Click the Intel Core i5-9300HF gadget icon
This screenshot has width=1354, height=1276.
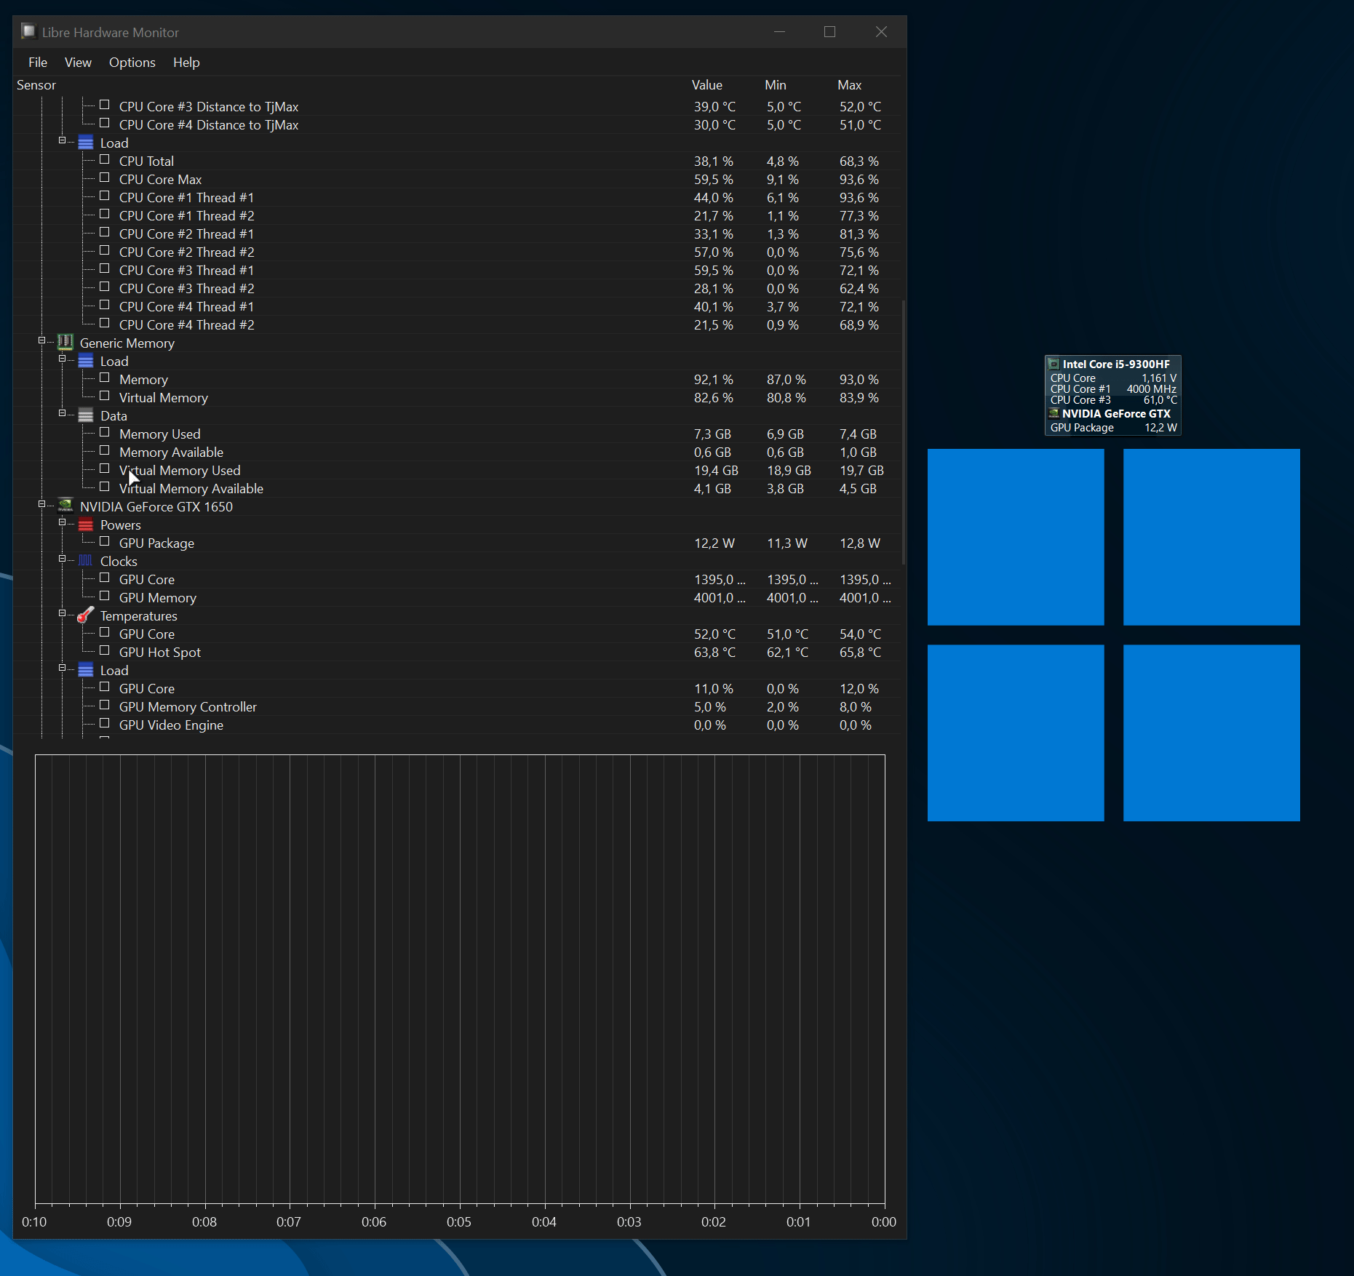[1054, 364]
